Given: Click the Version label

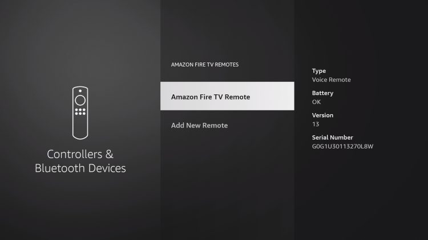Looking at the screenshot, I should [x=322, y=115].
